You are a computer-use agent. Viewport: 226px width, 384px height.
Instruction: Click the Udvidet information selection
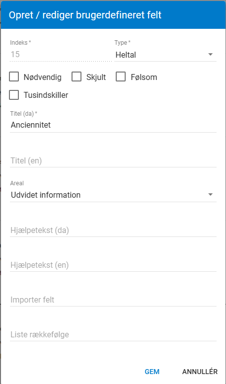46,195
